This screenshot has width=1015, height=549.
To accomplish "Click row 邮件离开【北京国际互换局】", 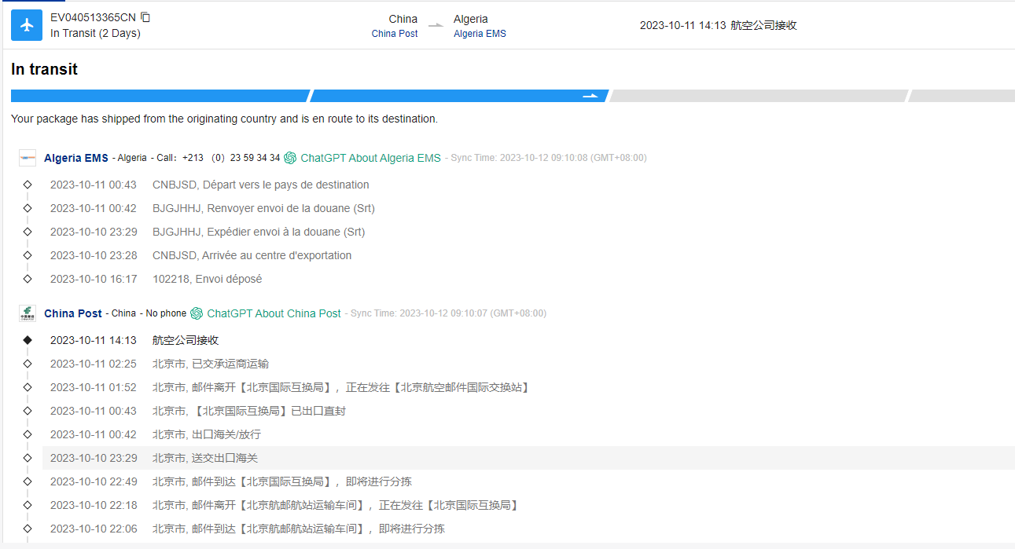I will click(341, 387).
